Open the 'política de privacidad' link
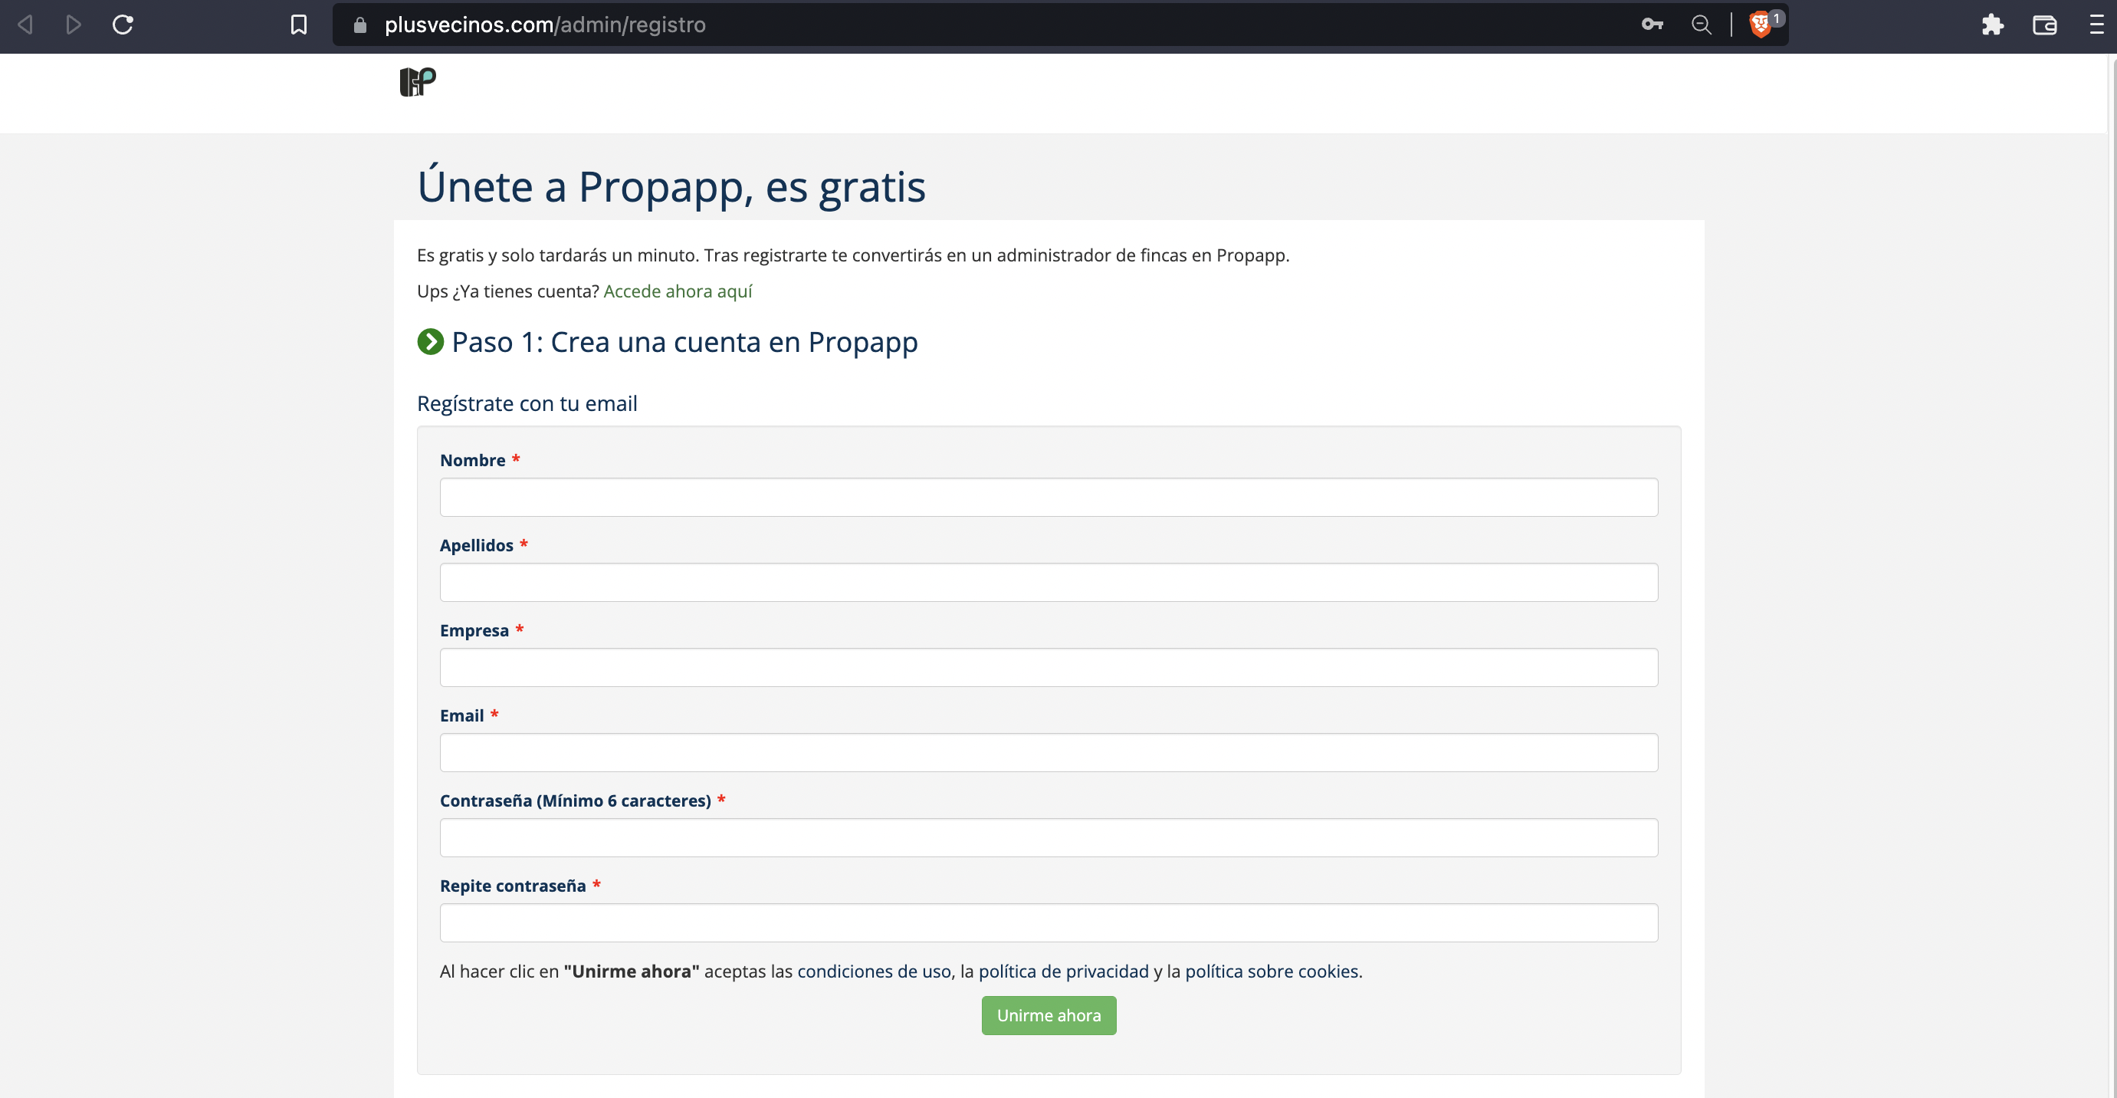The height and width of the screenshot is (1098, 2117). [1063, 971]
